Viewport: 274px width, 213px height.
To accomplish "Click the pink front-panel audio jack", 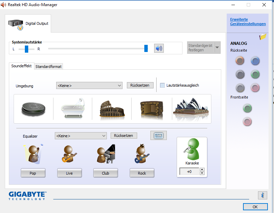I will 247,122.
